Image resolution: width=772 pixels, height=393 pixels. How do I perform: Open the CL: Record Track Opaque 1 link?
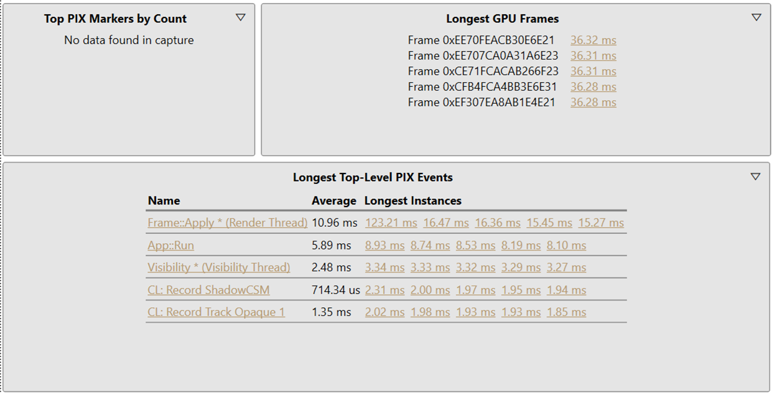pos(216,312)
